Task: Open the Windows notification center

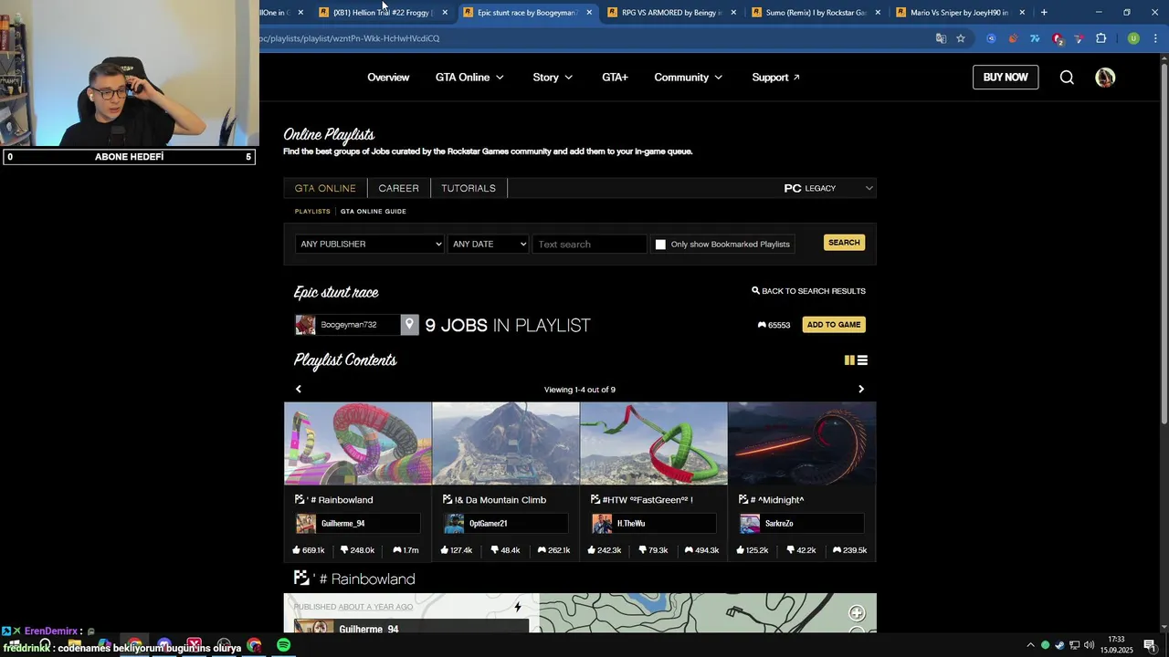Action: pos(1150,645)
